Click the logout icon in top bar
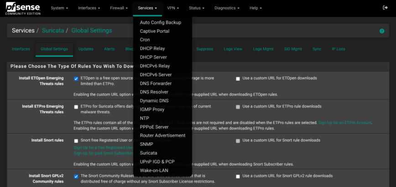The image size is (396, 187). click(385, 8)
